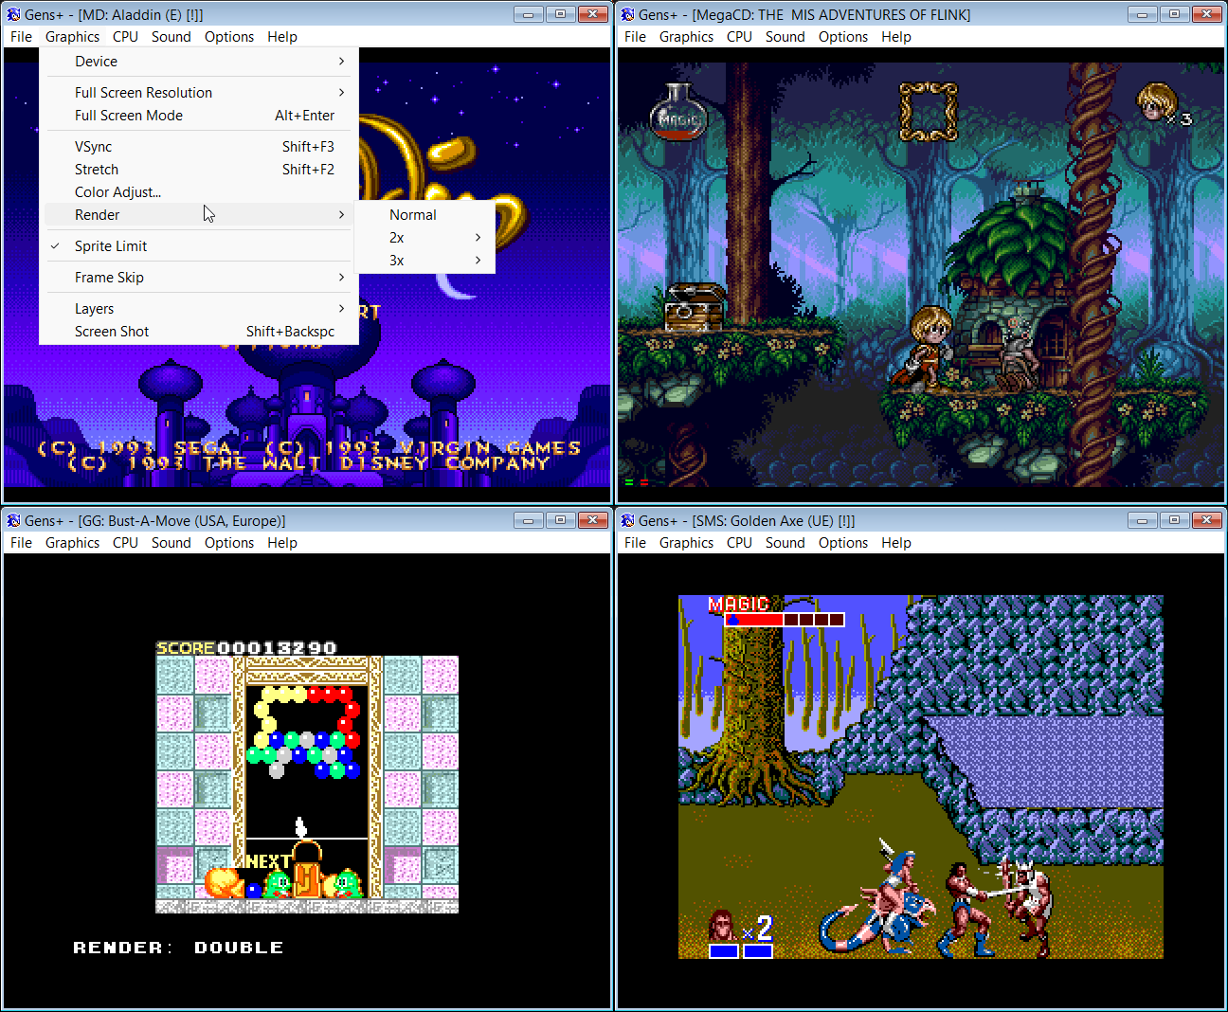Image resolution: width=1228 pixels, height=1012 pixels.
Task: Click the Gens+ icon in Bust-A-Move window title bar
Action: (x=13, y=520)
